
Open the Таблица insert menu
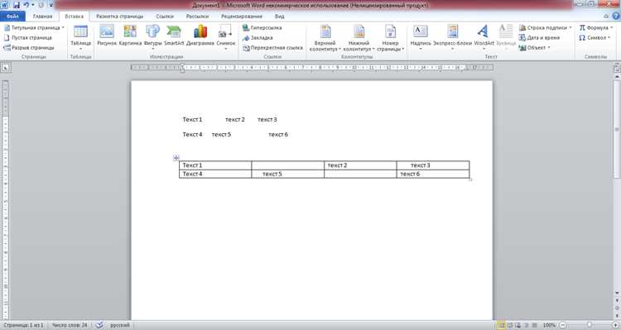pos(81,37)
